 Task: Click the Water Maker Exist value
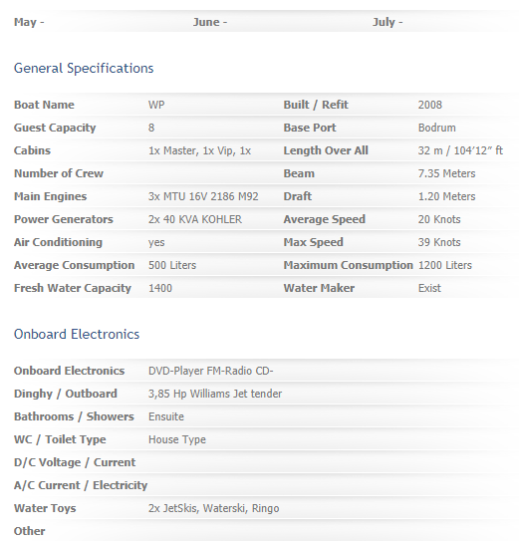tap(429, 288)
